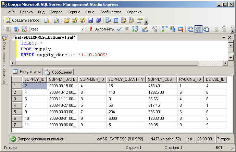Open standard toolbar options arrow
236x152 pixels.
[x=146, y=23]
